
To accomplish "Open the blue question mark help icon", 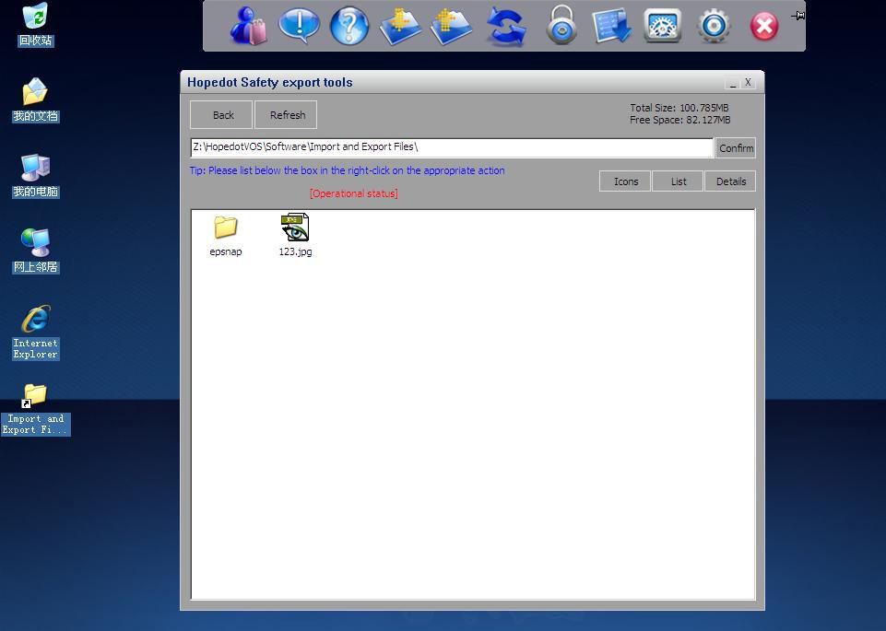I will pyautogui.click(x=348, y=26).
